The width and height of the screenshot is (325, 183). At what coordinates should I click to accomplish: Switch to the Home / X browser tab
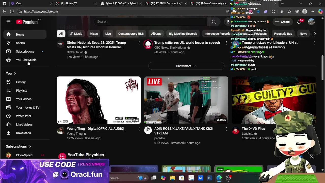pos(76,4)
